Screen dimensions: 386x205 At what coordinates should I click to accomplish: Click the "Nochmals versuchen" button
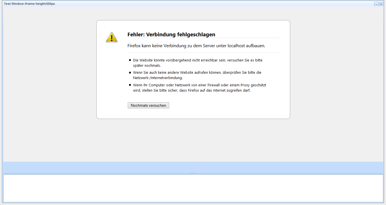pyautogui.click(x=148, y=105)
